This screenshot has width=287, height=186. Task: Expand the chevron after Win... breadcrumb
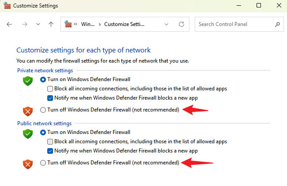(100, 24)
